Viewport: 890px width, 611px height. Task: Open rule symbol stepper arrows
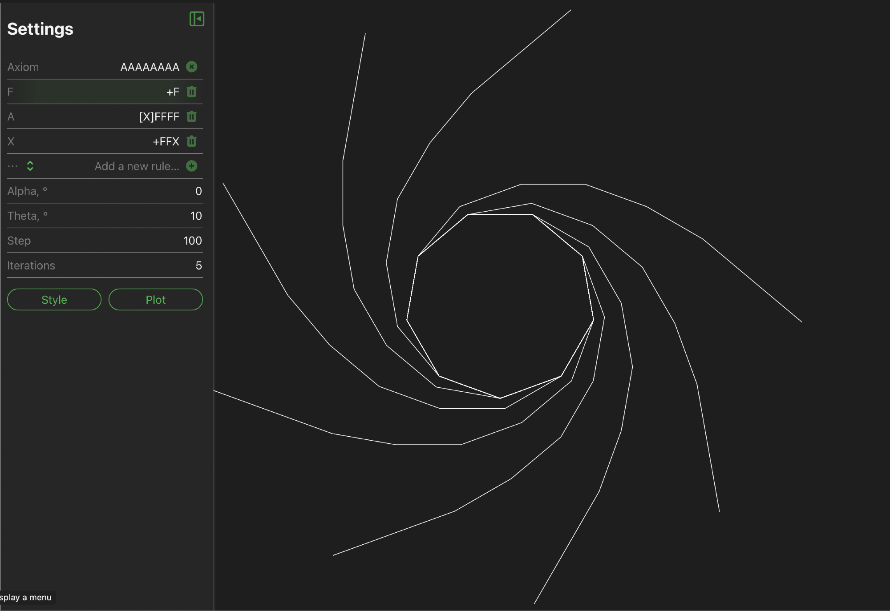tap(30, 166)
